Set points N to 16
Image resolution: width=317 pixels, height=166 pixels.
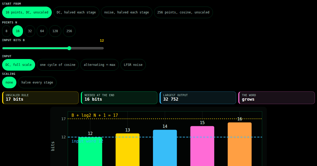click(18, 31)
